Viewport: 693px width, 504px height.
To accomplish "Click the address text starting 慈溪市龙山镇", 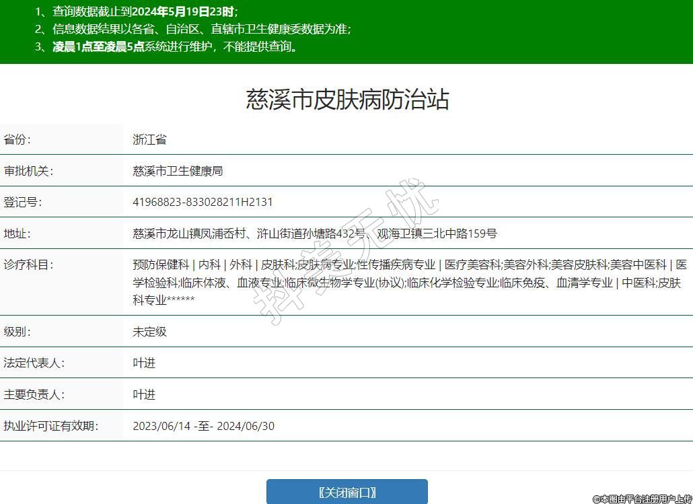I will click(x=315, y=233).
